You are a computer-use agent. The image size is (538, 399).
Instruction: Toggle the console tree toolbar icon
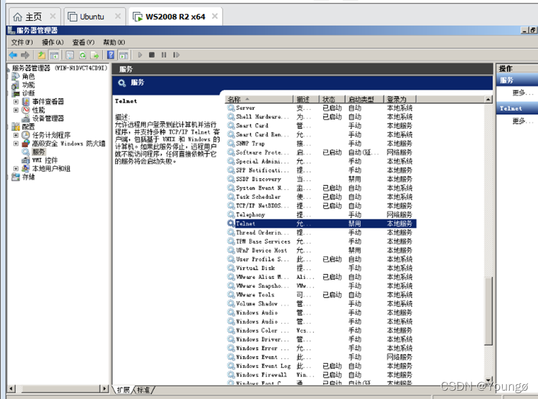[x=54, y=55]
